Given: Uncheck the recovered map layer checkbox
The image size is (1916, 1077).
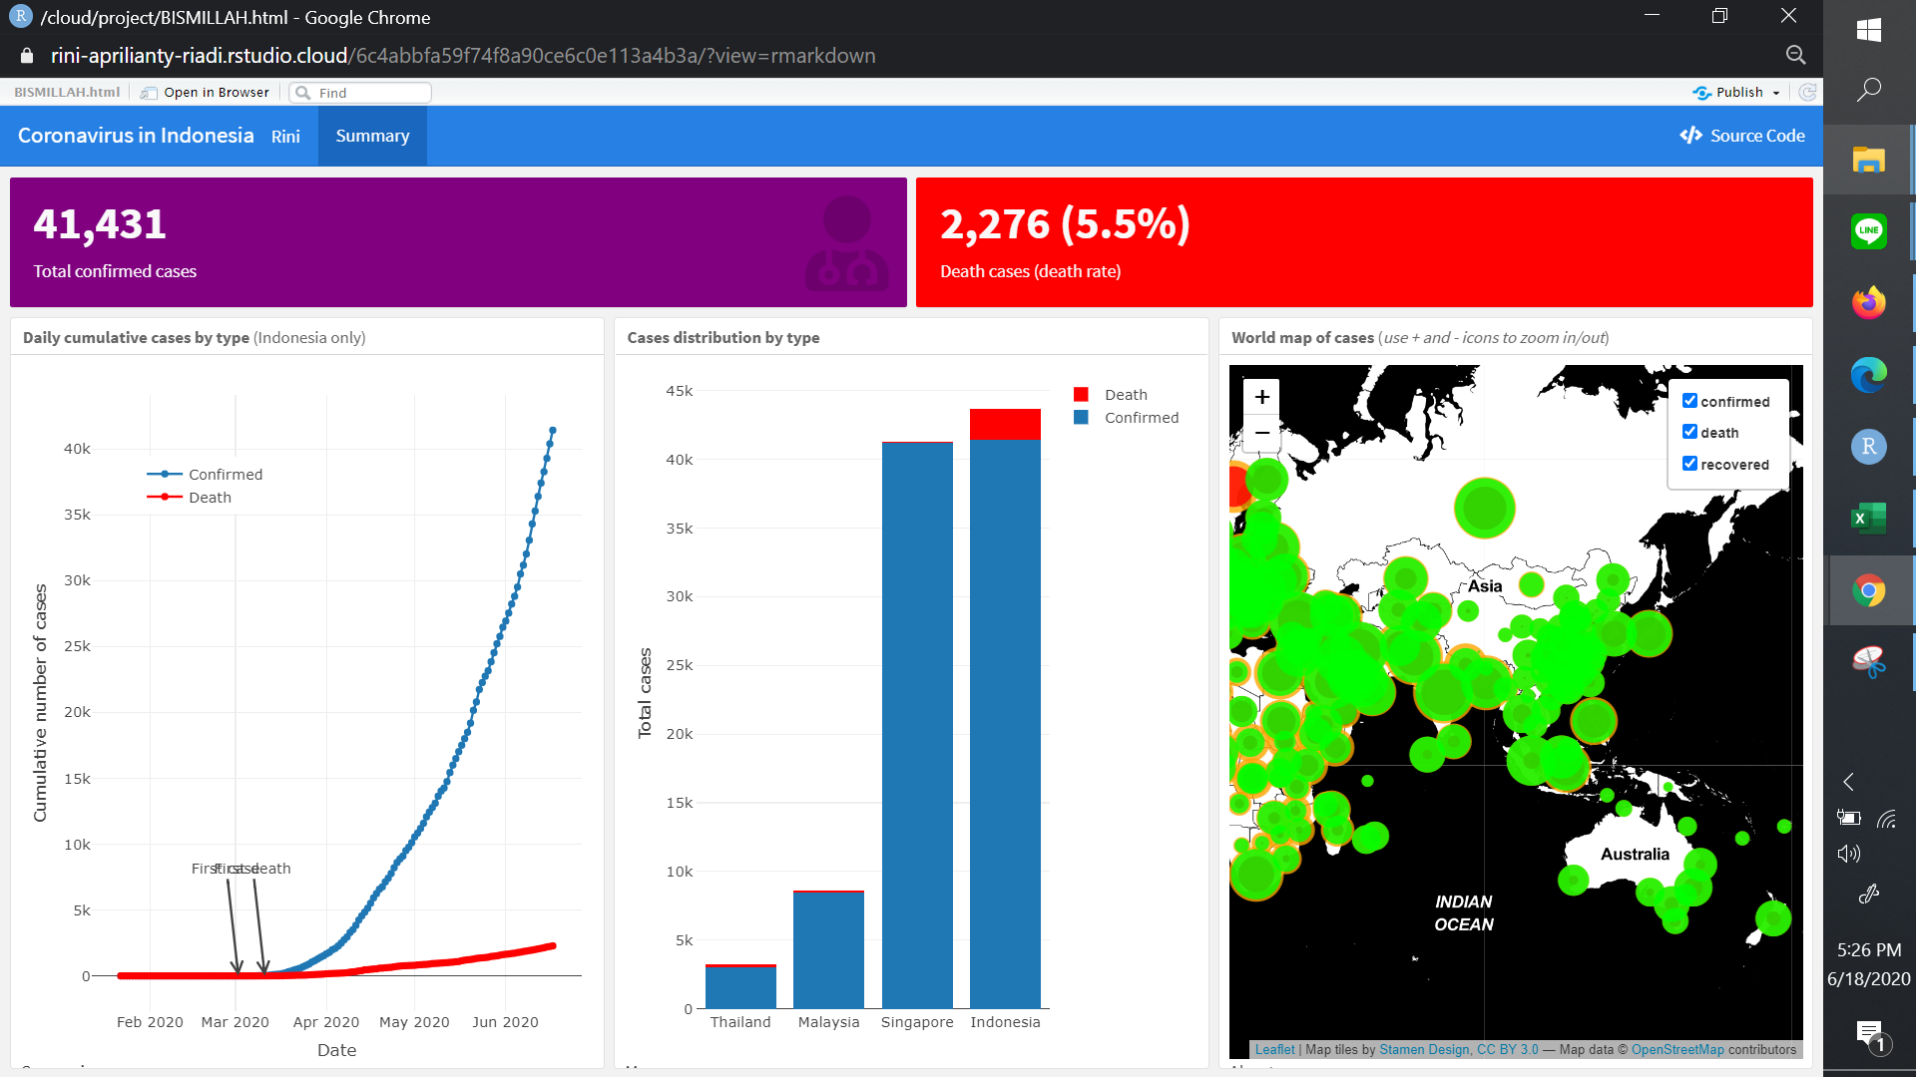Looking at the screenshot, I should click(x=1689, y=464).
